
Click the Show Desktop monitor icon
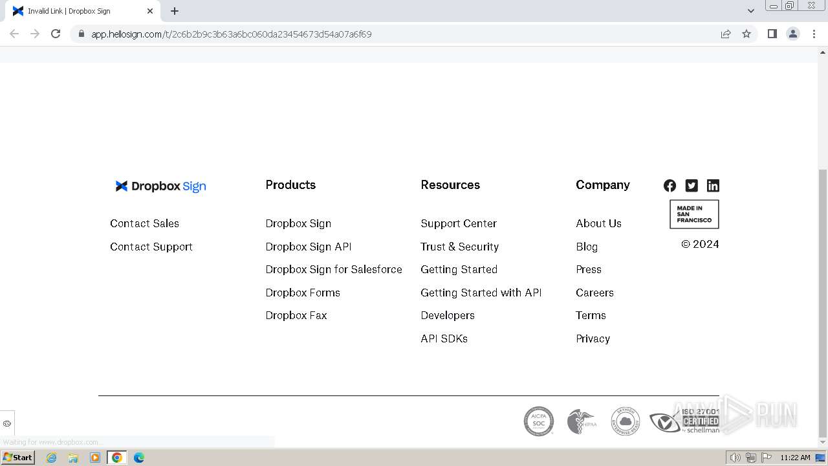coord(820,458)
